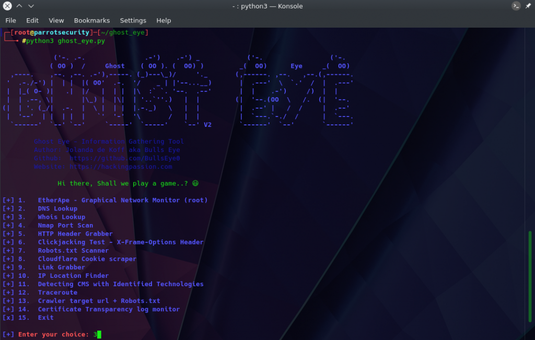This screenshot has width=535, height=340.
Task: Click the 'DNS Lookup' menu line
Action: 40,208
